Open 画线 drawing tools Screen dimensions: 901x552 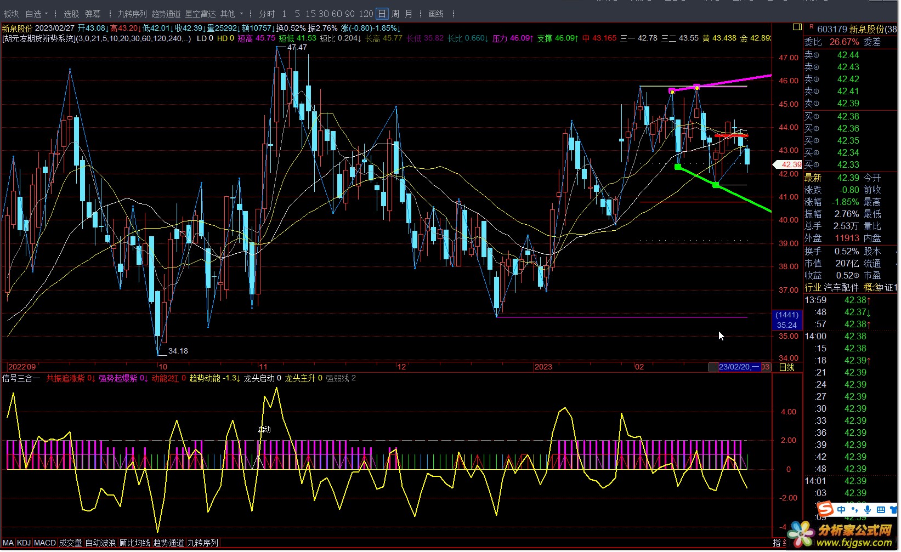(x=436, y=14)
